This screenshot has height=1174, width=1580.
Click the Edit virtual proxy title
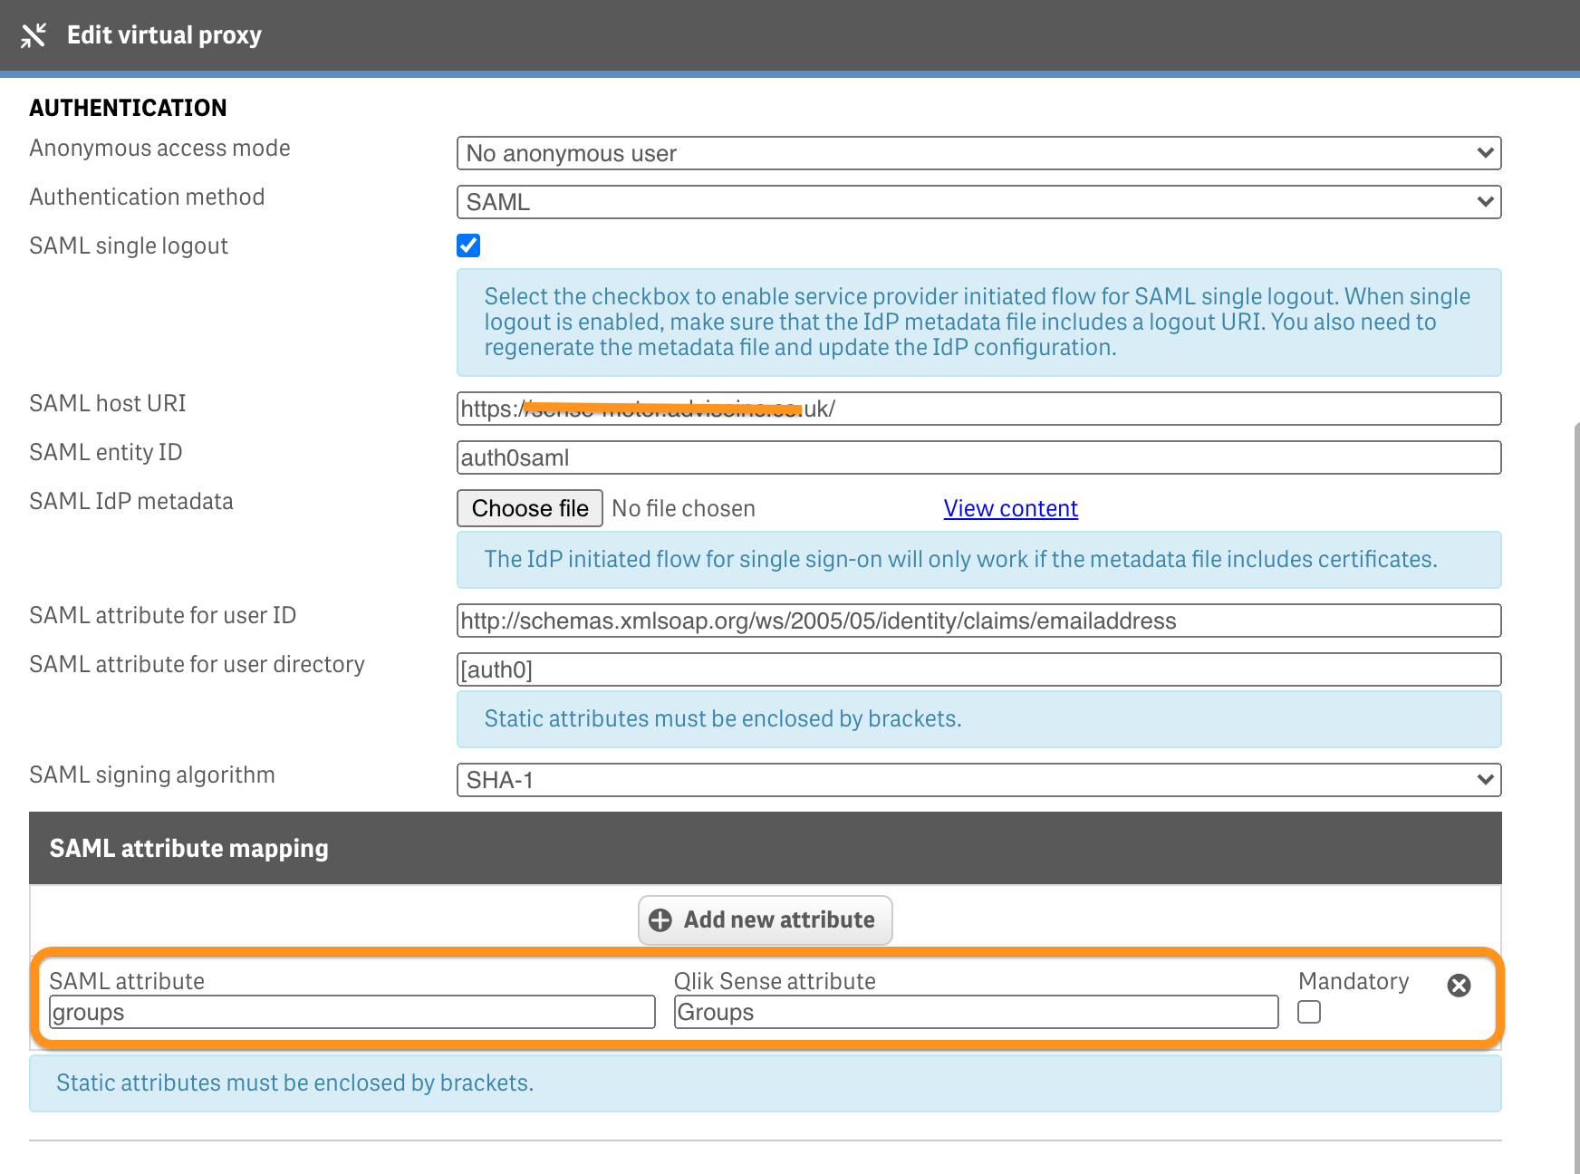click(164, 35)
